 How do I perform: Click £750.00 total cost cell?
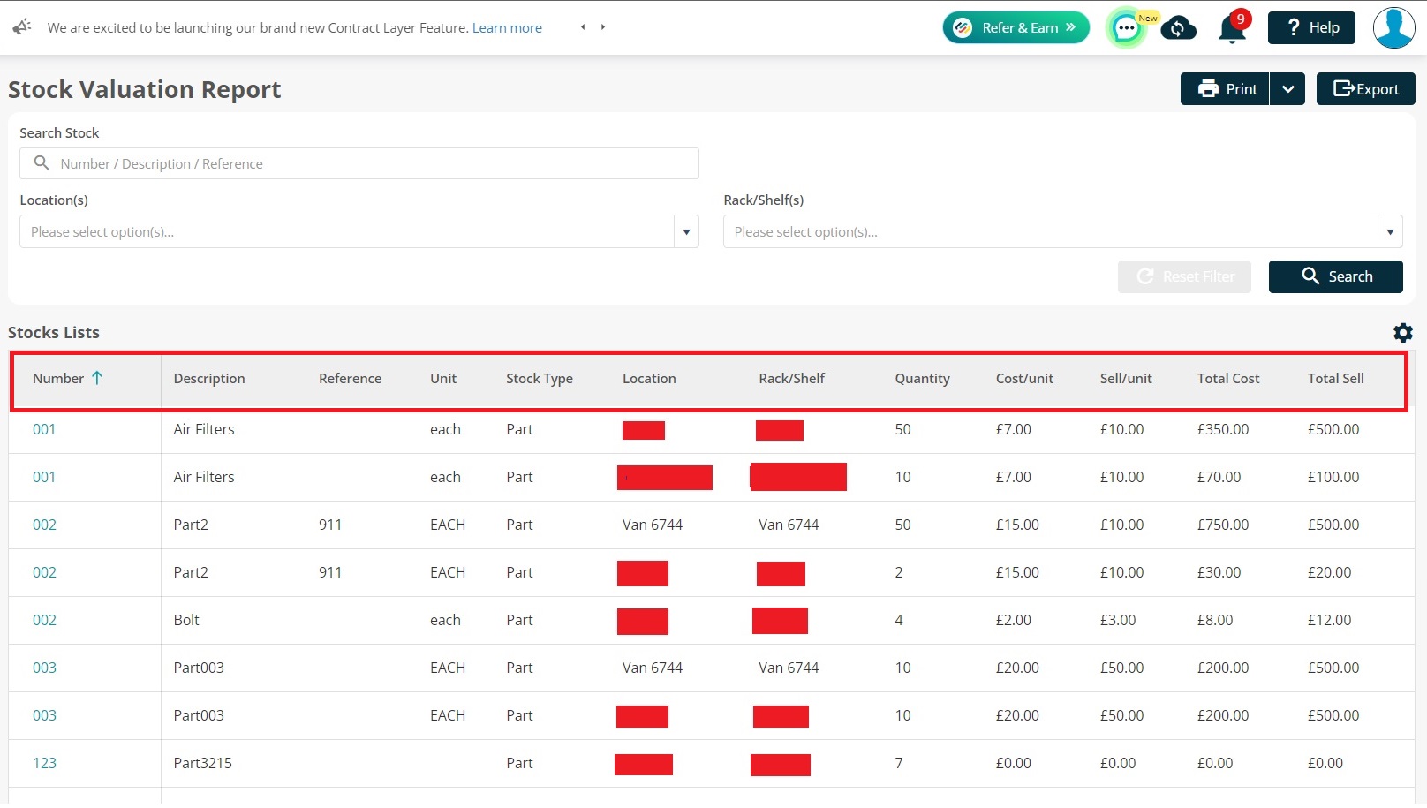click(x=1223, y=525)
